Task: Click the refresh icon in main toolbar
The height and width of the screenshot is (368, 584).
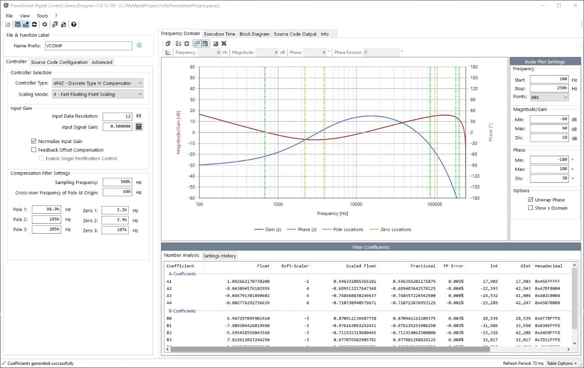Action: (34, 25)
